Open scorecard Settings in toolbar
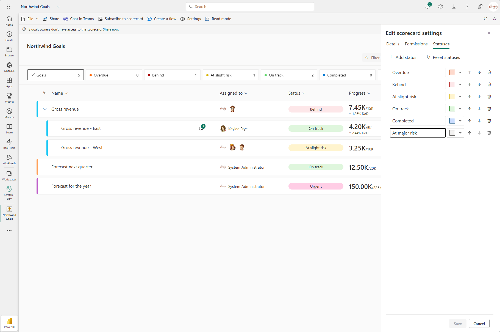Screen dimensions: 500x332 191,19
